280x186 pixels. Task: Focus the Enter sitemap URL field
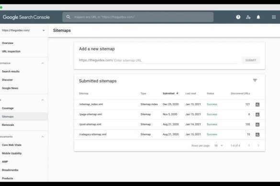point(176,60)
